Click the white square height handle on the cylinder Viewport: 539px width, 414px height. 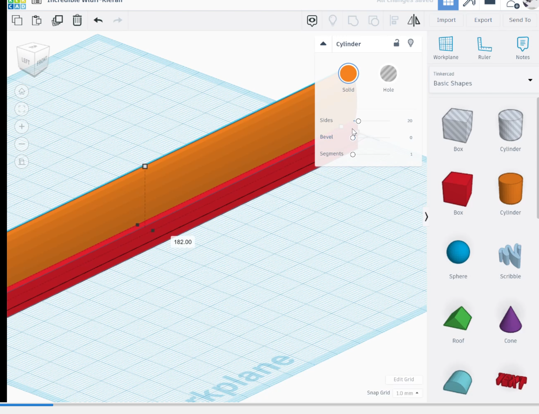point(145,166)
